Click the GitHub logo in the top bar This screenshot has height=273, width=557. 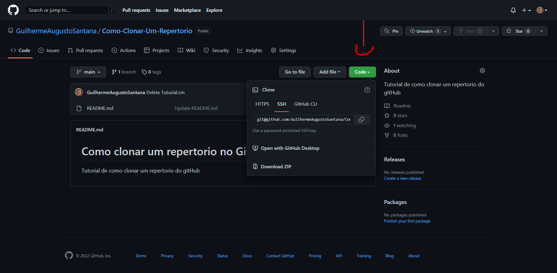(13, 10)
